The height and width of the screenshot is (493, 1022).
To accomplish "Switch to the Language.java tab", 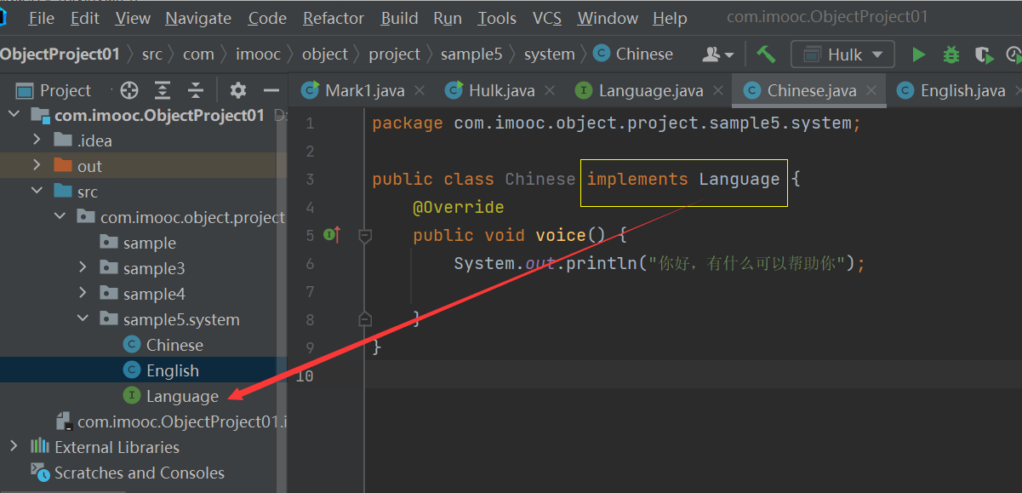I will click(650, 90).
